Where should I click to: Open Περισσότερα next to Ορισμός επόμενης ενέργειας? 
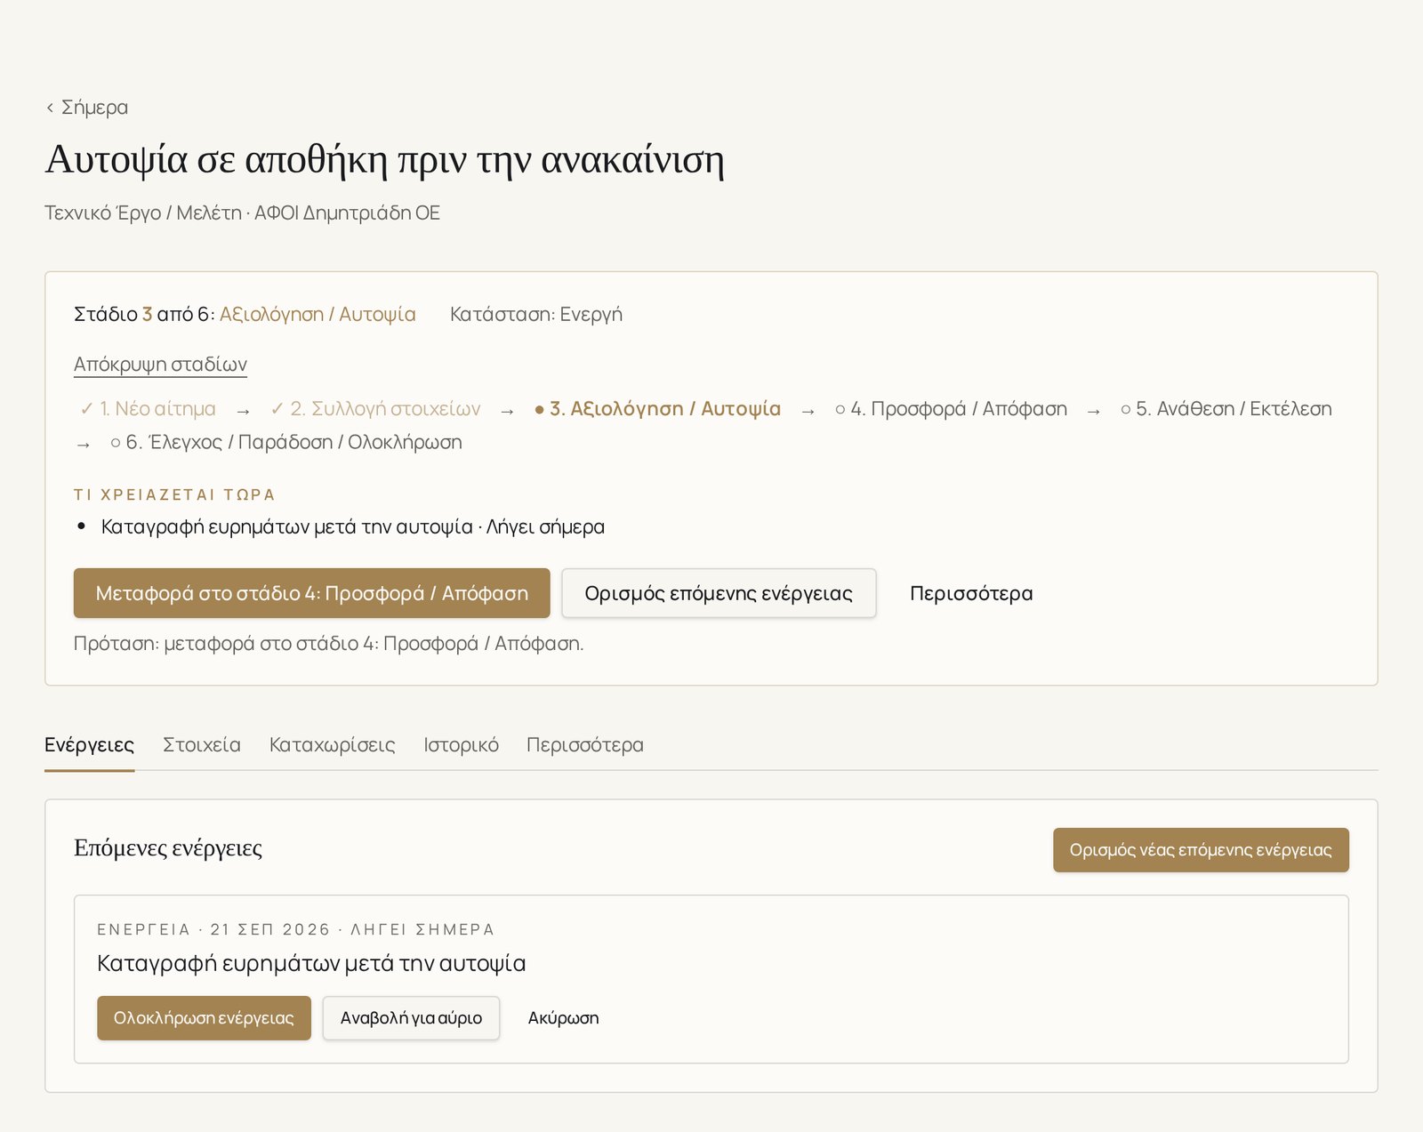tap(971, 593)
